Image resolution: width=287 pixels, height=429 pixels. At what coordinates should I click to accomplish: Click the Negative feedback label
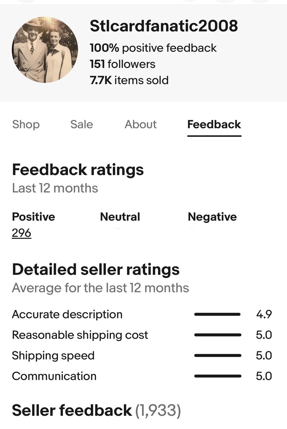click(212, 217)
